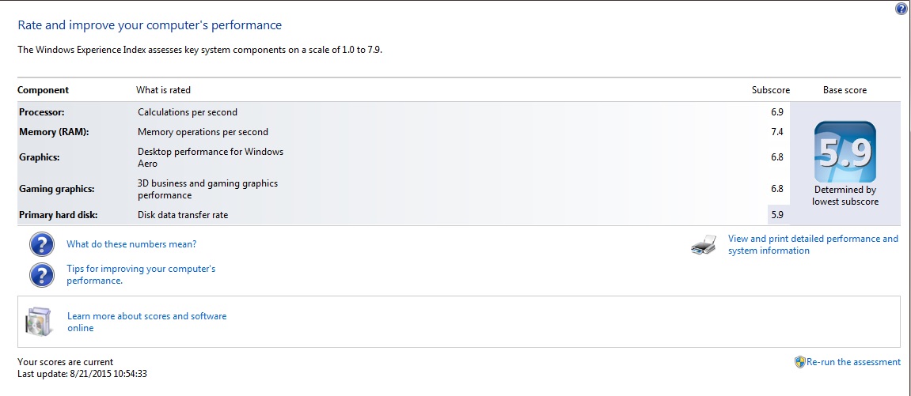The image size is (911, 396).
Task: Select the 'Gaming graphics:' row label
Action: (x=56, y=189)
